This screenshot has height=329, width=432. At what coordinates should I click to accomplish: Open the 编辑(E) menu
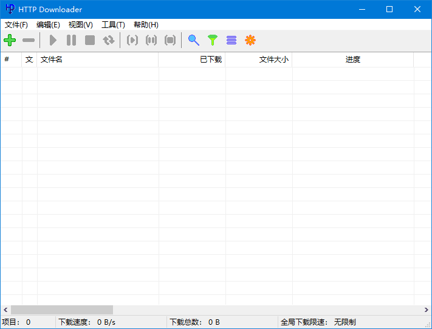[x=48, y=25]
